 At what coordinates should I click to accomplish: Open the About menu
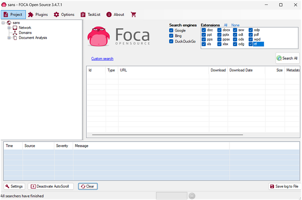coord(115,14)
